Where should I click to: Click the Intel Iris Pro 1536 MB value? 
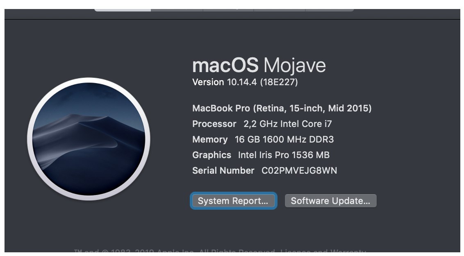click(x=284, y=155)
